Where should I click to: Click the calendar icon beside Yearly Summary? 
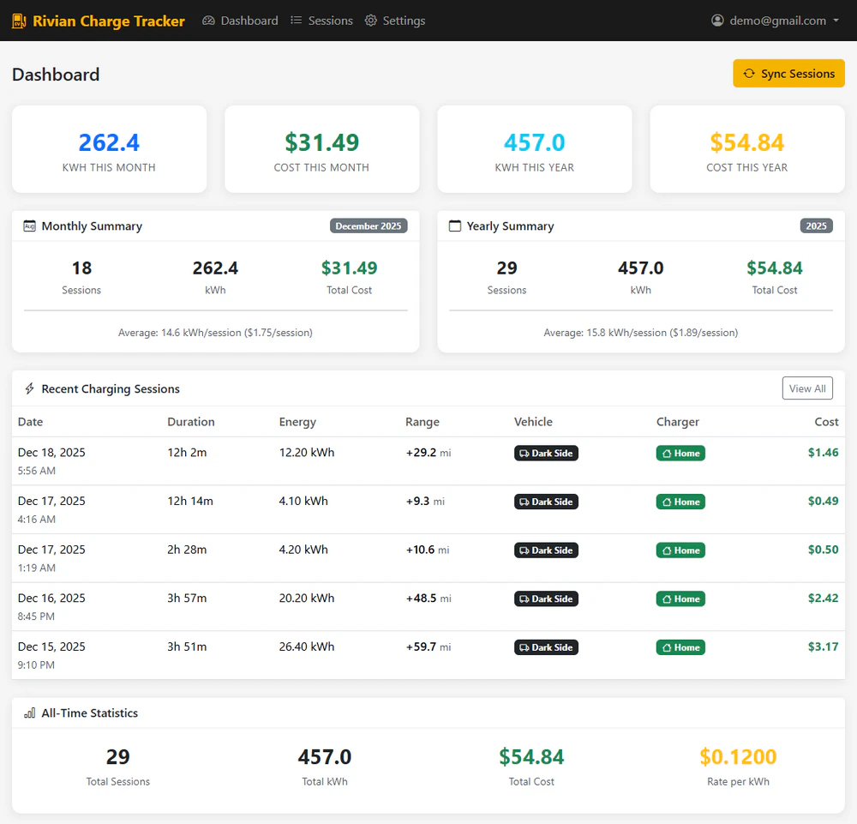click(x=455, y=226)
